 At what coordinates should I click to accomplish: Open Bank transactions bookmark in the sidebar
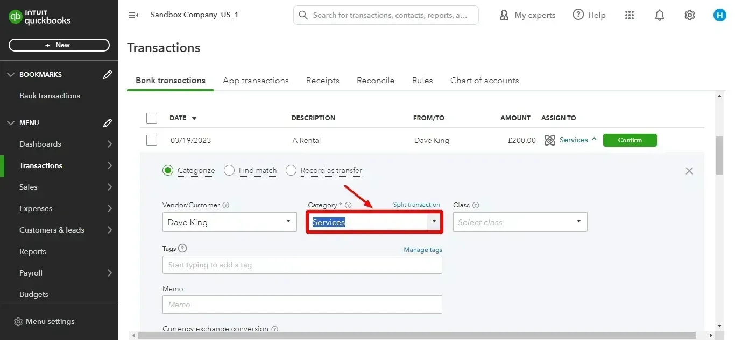pos(50,96)
